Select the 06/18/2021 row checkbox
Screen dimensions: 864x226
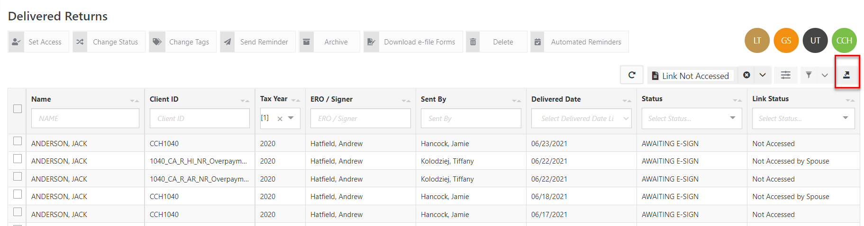point(18,194)
